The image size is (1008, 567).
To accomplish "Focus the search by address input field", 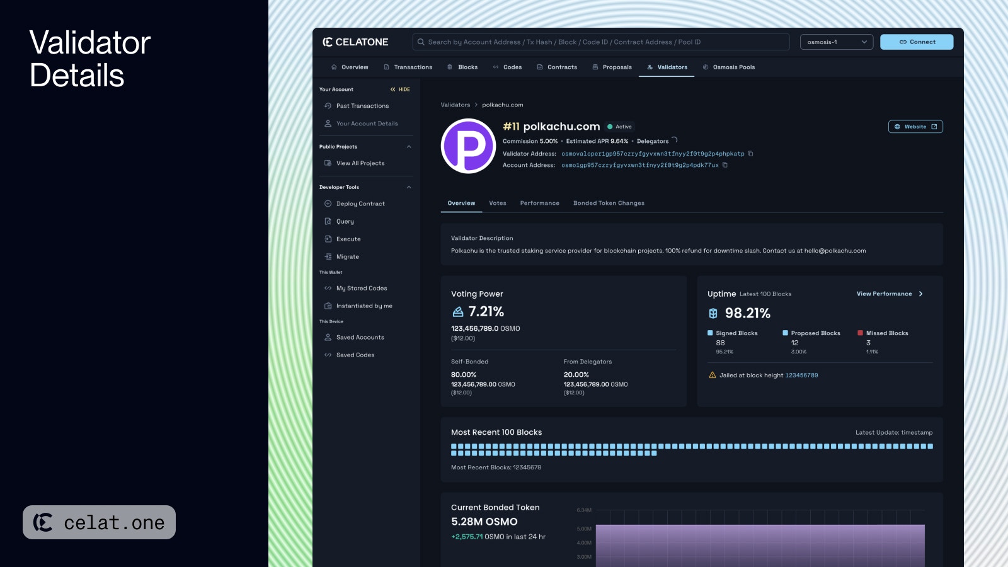I will [601, 42].
